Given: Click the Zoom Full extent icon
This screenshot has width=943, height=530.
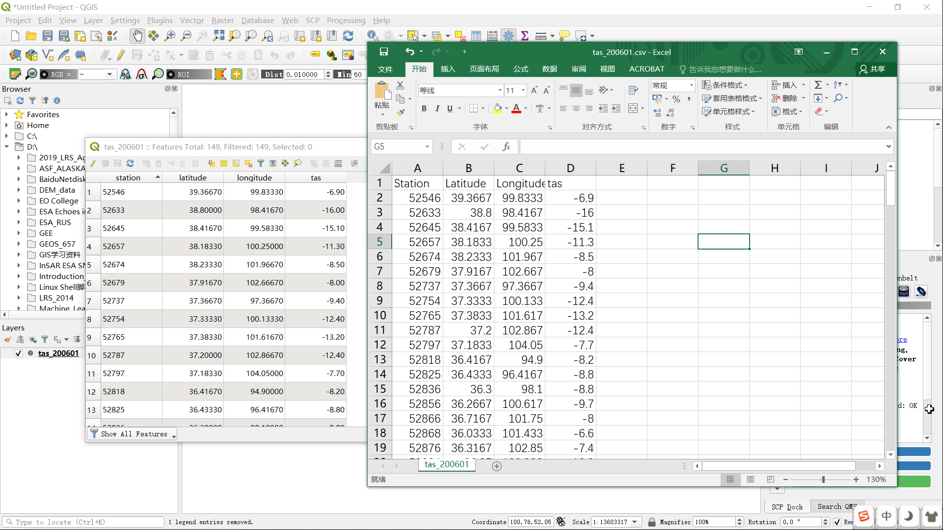Looking at the screenshot, I should point(218,35).
